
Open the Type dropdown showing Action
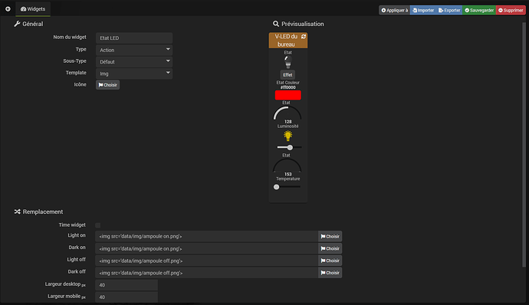[134, 50]
